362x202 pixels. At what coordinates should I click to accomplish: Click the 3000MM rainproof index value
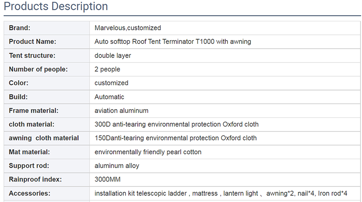click(108, 179)
